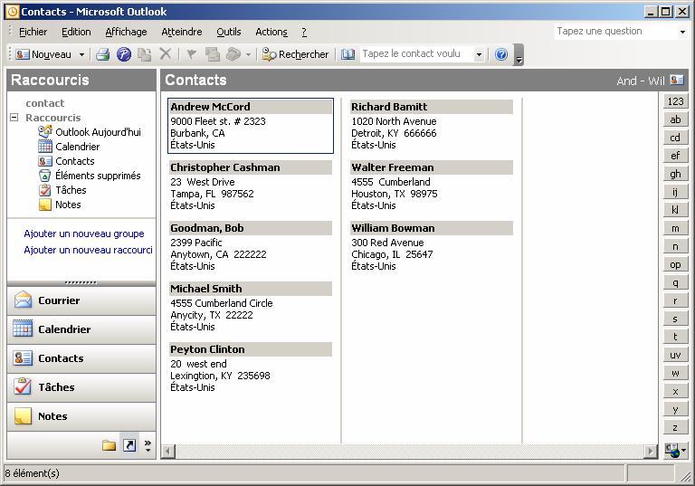The image size is (695, 486).
Task: Click the horizontal scrollbar right arrow
Action: (651, 452)
